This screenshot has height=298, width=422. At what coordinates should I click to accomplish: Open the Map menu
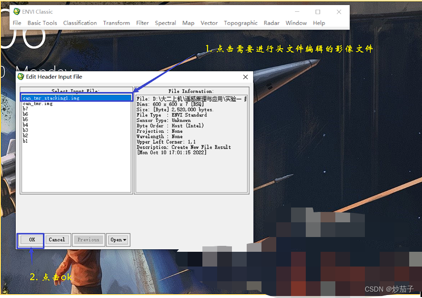pyautogui.click(x=188, y=23)
